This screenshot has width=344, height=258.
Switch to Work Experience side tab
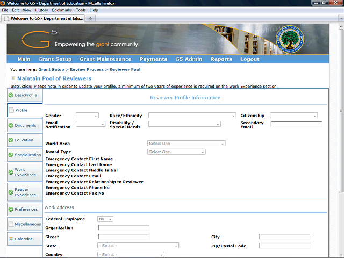pos(25,172)
